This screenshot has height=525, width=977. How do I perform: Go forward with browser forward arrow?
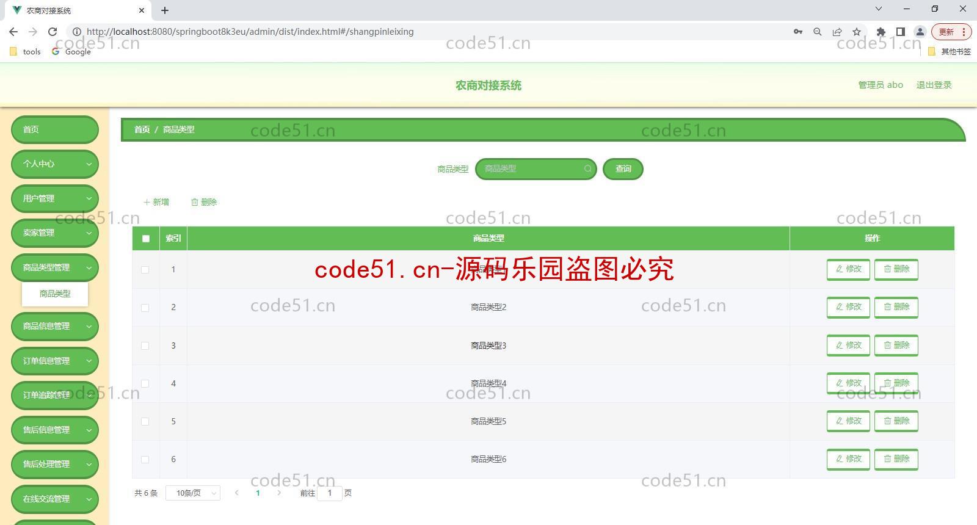coord(33,32)
